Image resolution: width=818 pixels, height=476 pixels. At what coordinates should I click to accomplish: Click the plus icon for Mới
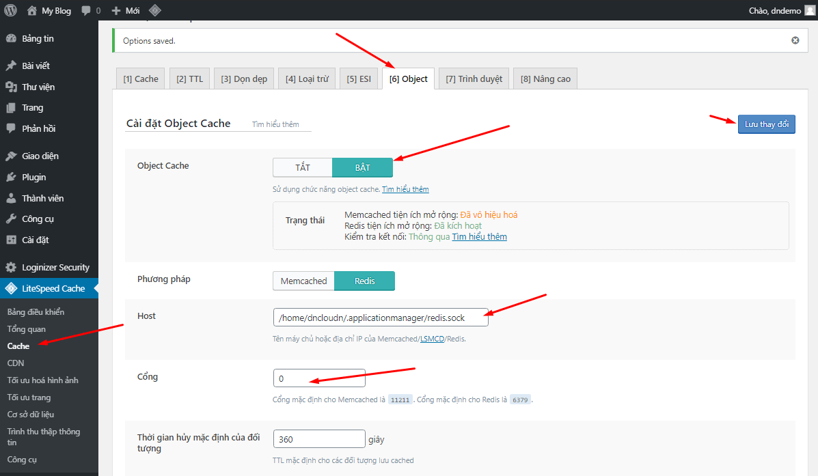pyautogui.click(x=116, y=10)
